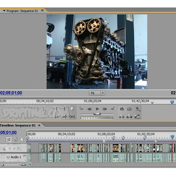The width and height of the screenshot is (176, 176).
Task: Set an unnumbered marker in Program monitor
Action: [72, 109]
